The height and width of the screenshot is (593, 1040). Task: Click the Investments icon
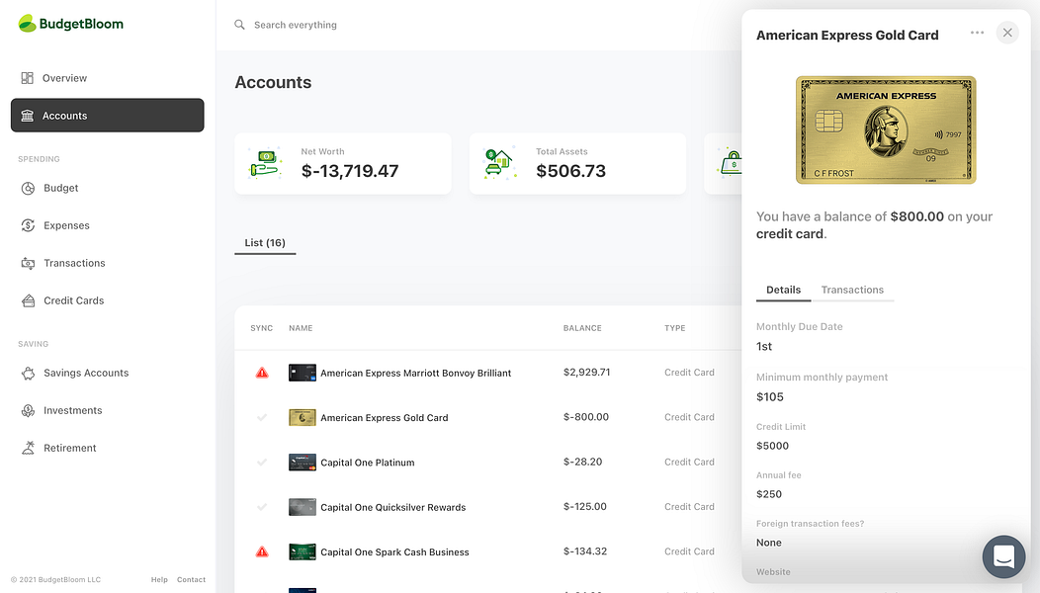[x=28, y=410]
